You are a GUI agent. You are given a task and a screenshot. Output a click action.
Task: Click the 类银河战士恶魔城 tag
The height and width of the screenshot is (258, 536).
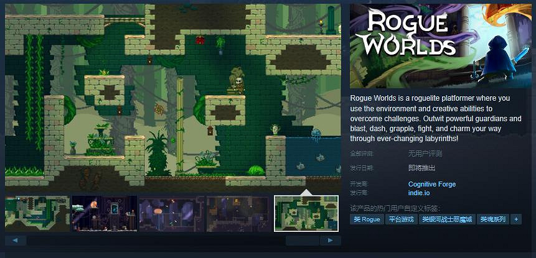447,219
